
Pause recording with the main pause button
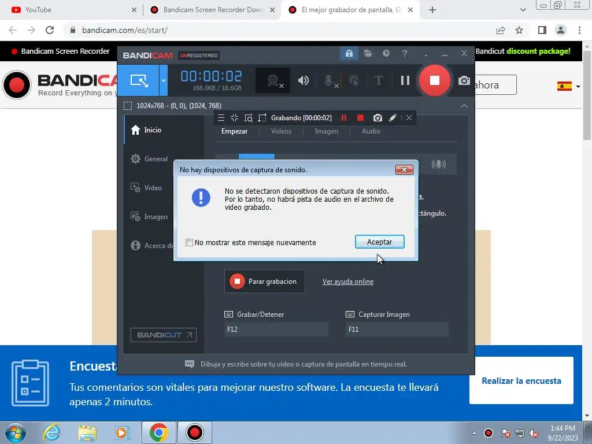pyautogui.click(x=405, y=80)
